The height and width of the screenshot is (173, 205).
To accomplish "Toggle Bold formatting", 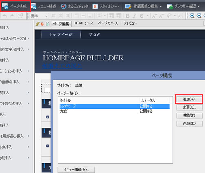I will coord(127,16).
